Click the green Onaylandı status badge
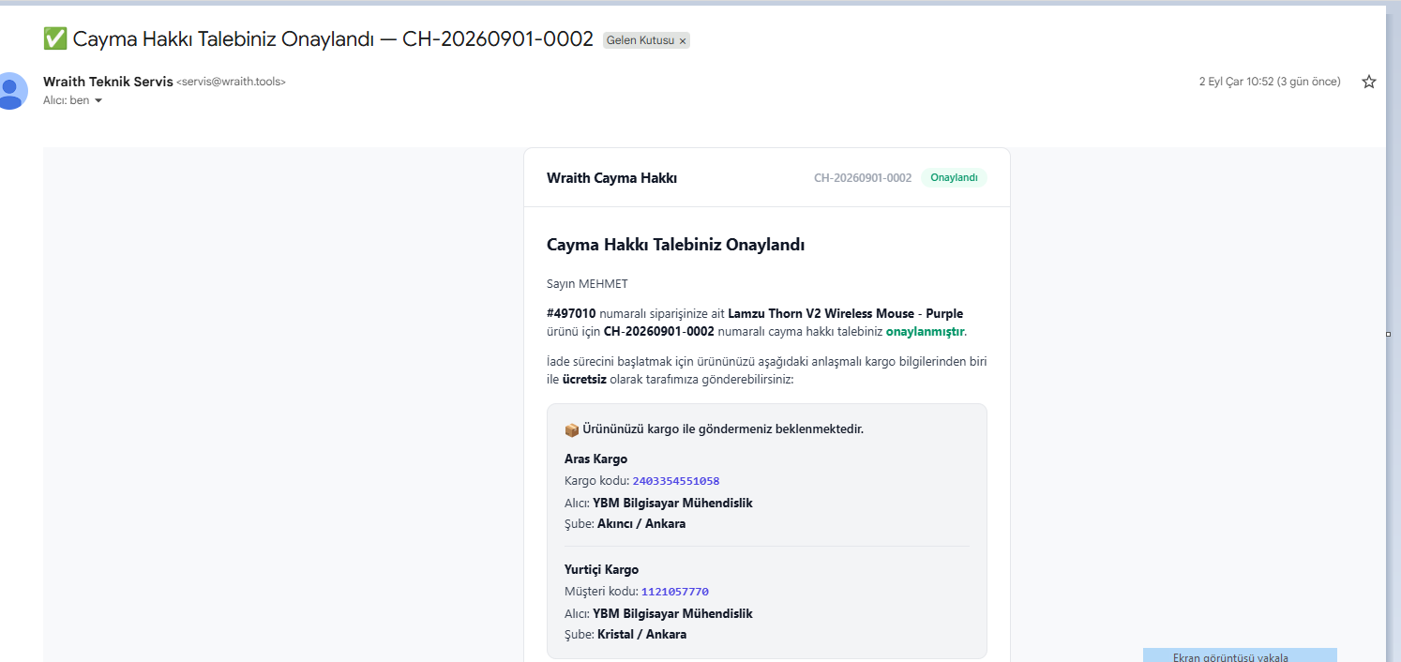 [x=954, y=178]
